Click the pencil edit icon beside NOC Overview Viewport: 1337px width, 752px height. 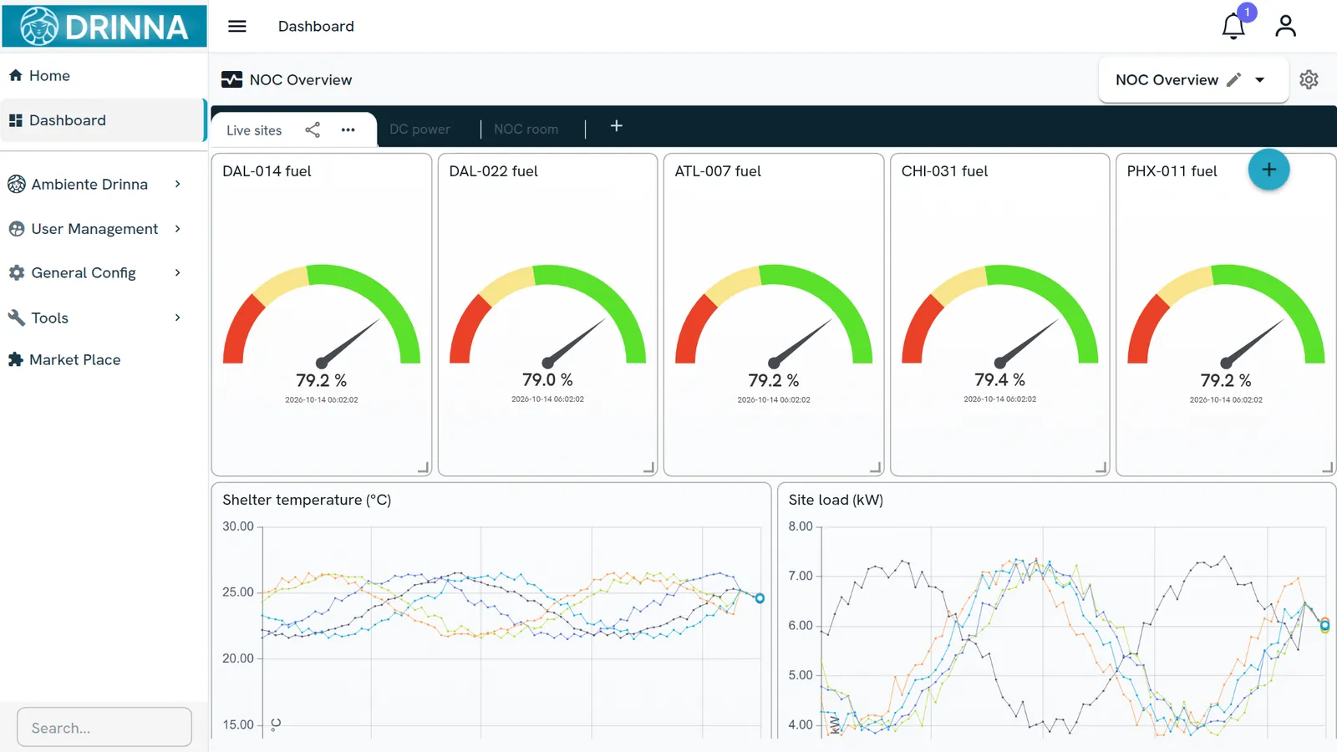click(1234, 80)
